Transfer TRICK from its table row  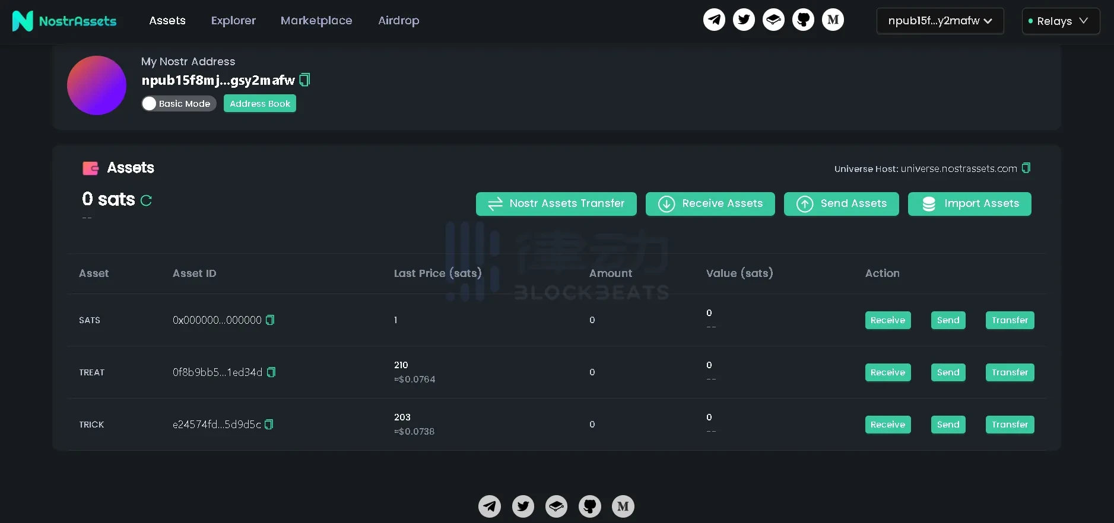1010,425
